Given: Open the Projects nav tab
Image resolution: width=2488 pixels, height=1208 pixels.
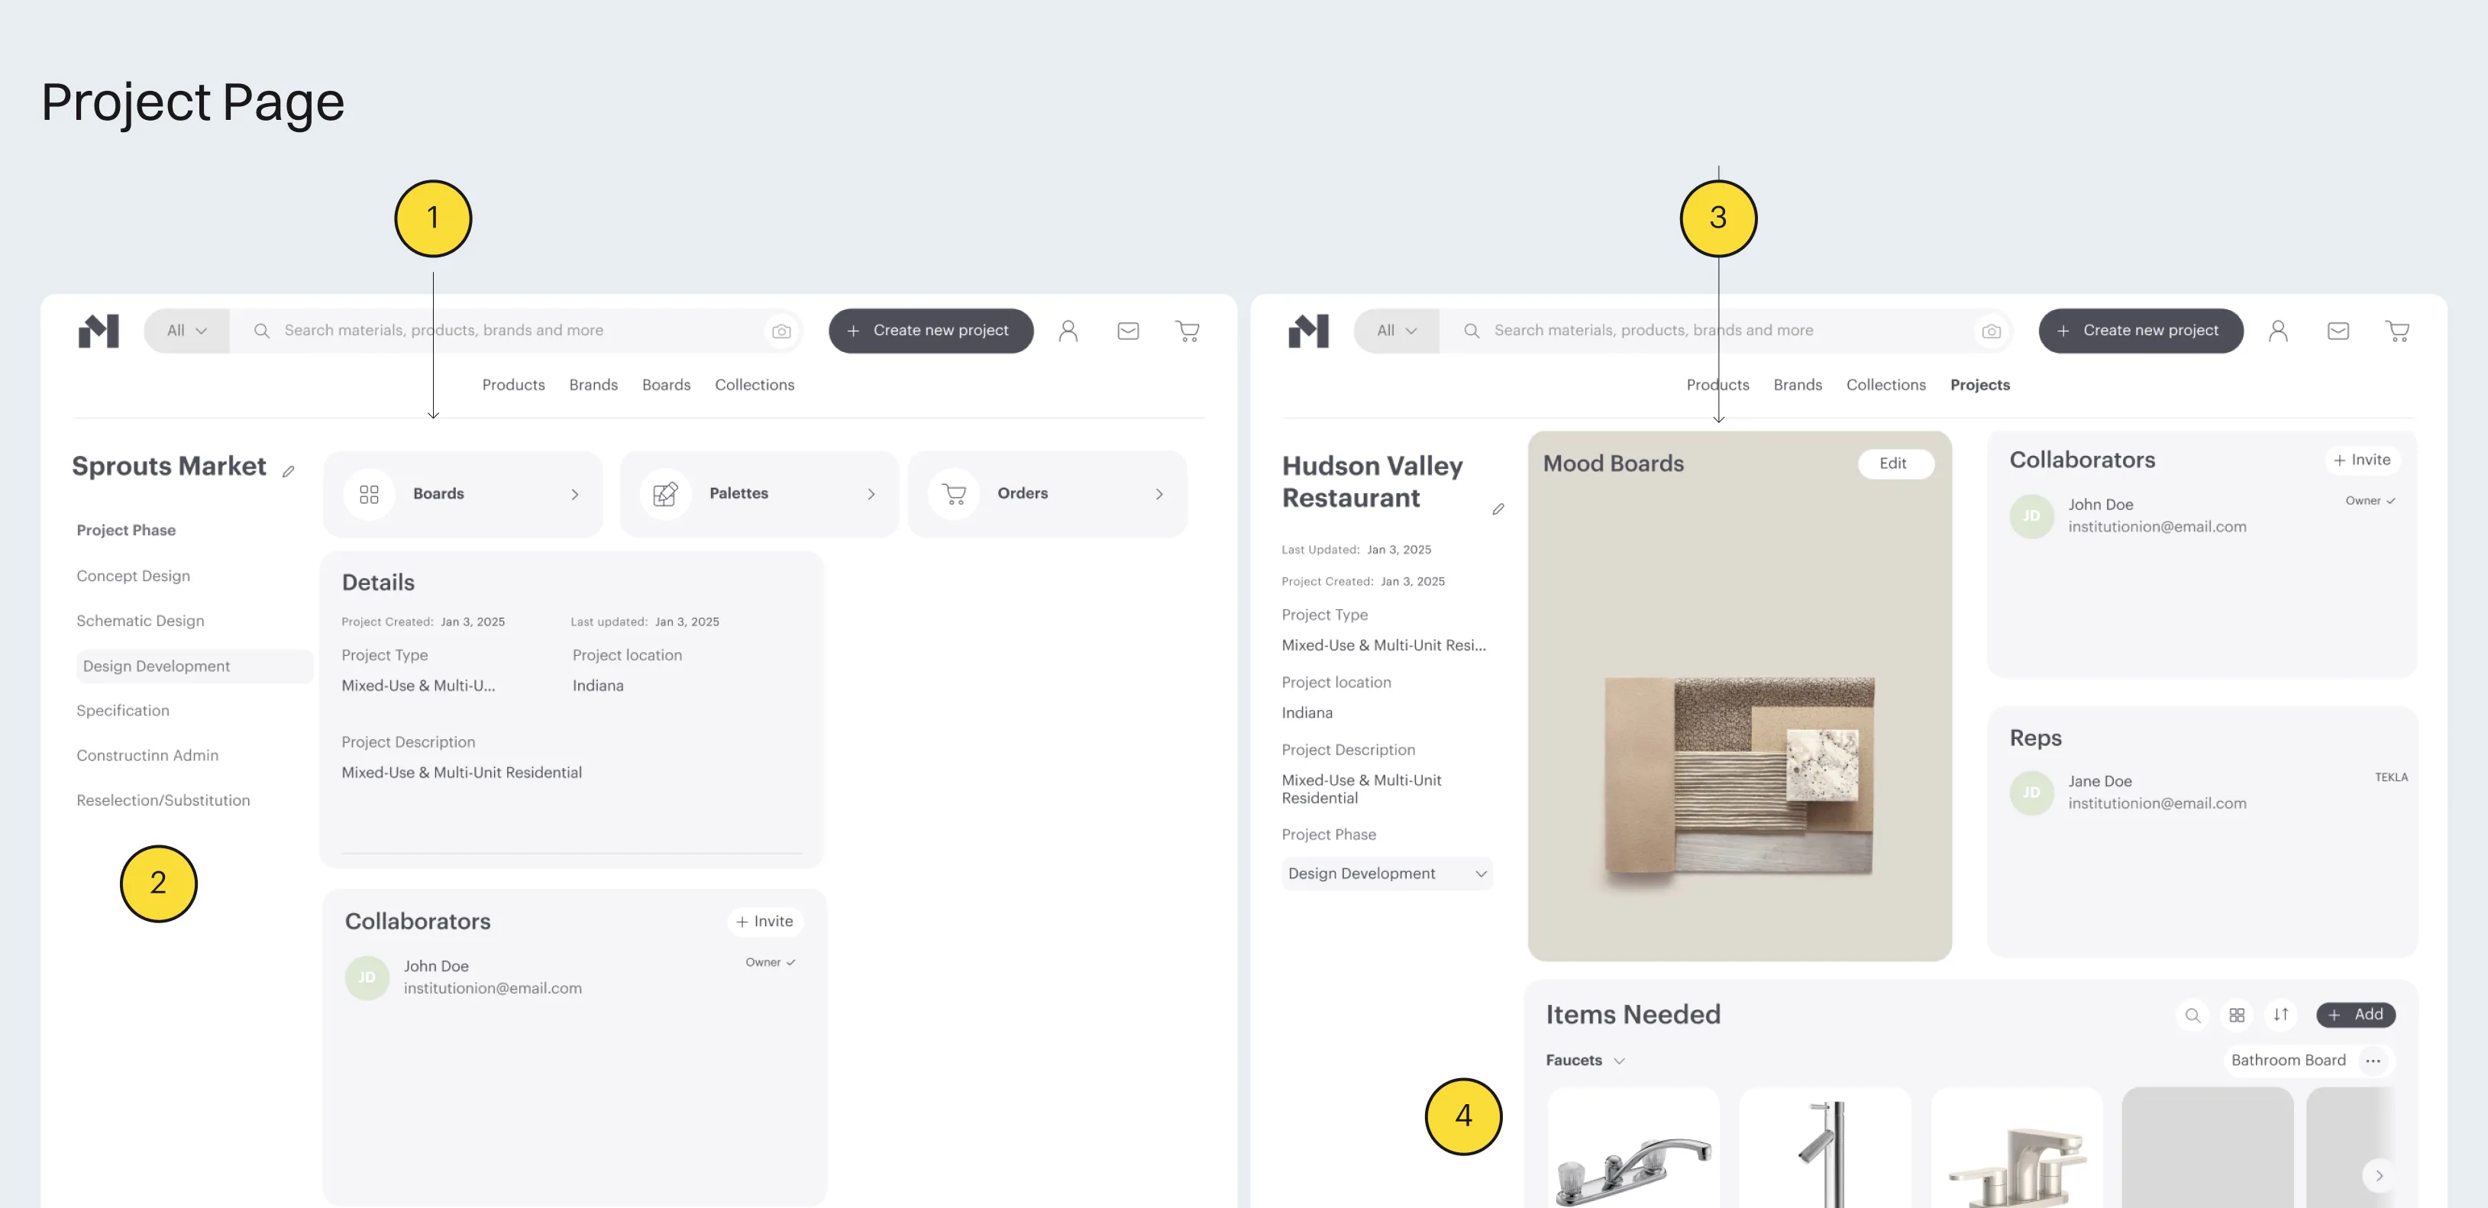Looking at the screenshot, I should click(1979, 384).
